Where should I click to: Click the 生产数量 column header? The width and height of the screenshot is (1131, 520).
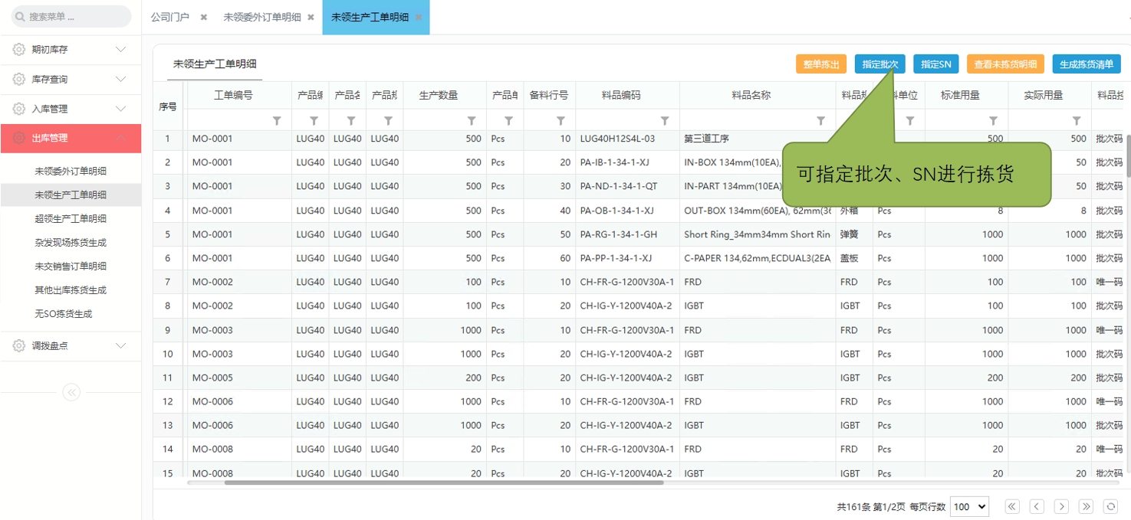coord(439,96)
